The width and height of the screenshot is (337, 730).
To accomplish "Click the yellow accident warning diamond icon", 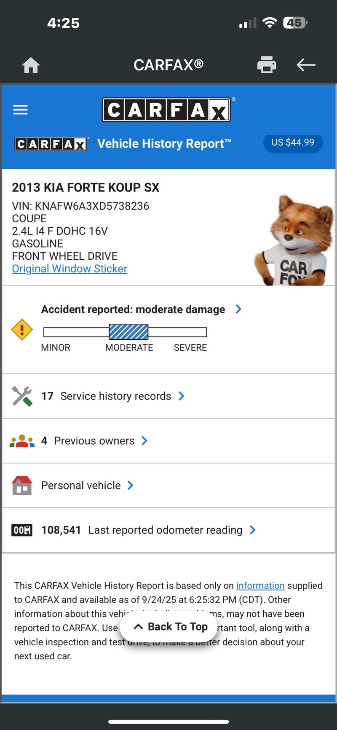I will coord(22,329).
